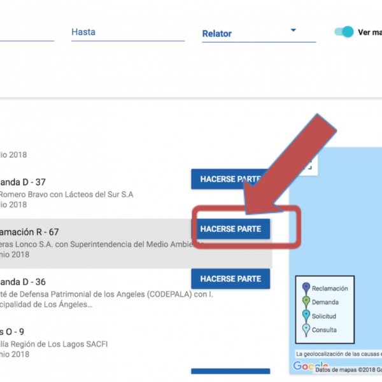Viewport: 382px width, 382px height.
Task: Click the green Demanda pin icon
Action: pyautogui.click(x=306, y=302)
